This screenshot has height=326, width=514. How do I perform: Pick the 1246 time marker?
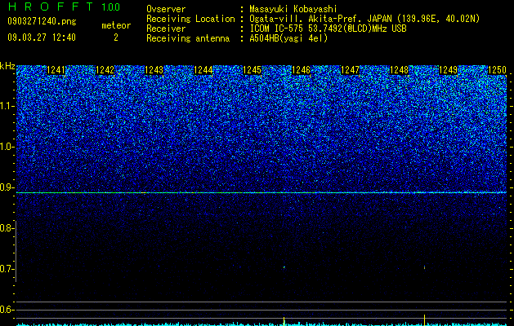click(301, 70)
